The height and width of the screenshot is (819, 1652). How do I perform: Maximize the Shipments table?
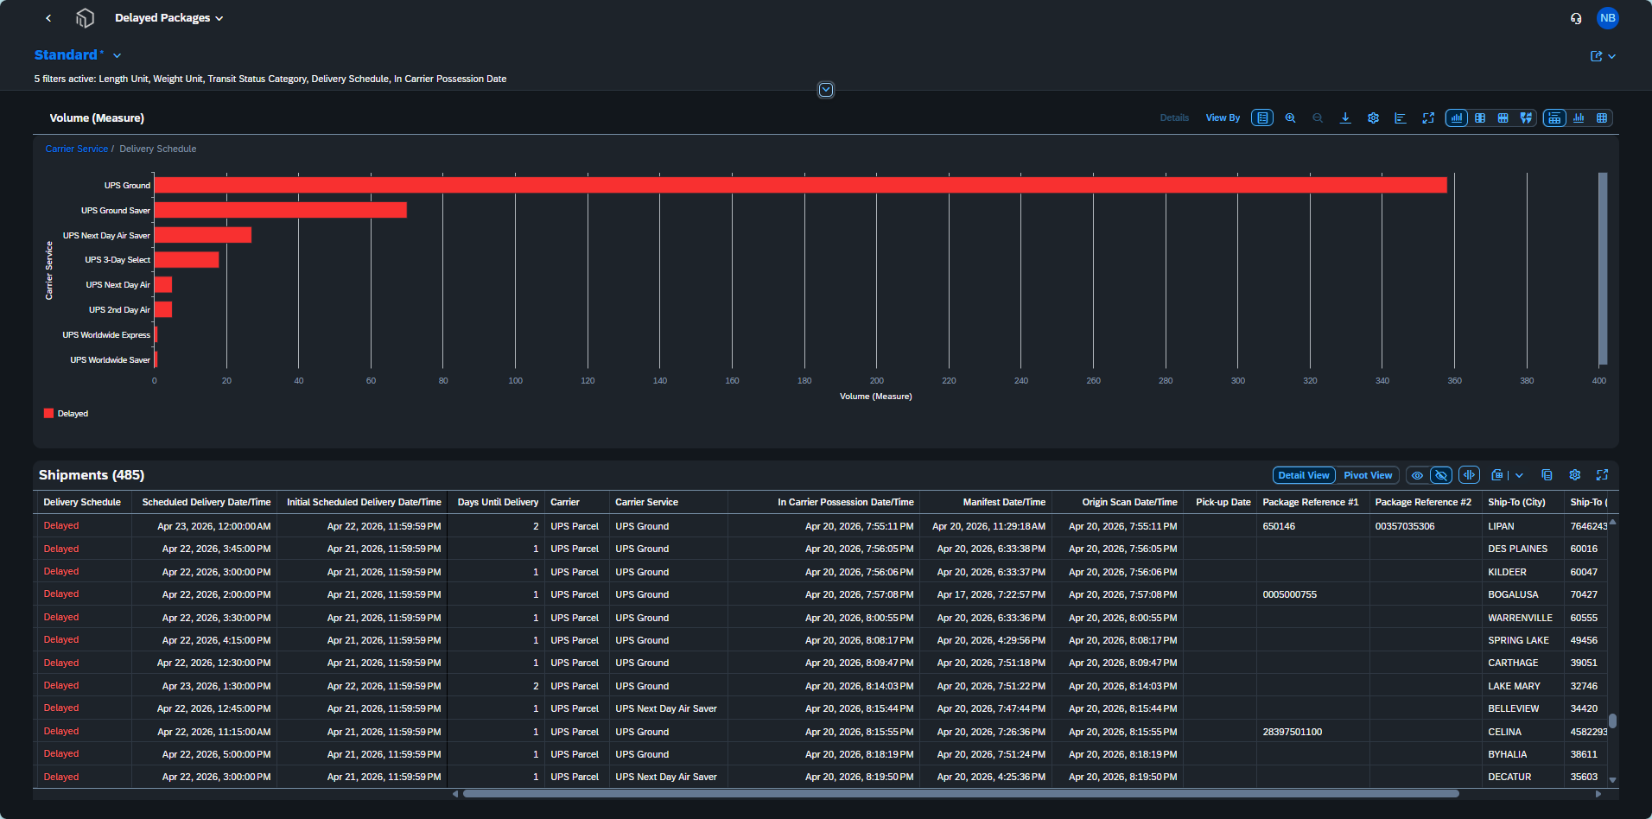(1602, 475)
